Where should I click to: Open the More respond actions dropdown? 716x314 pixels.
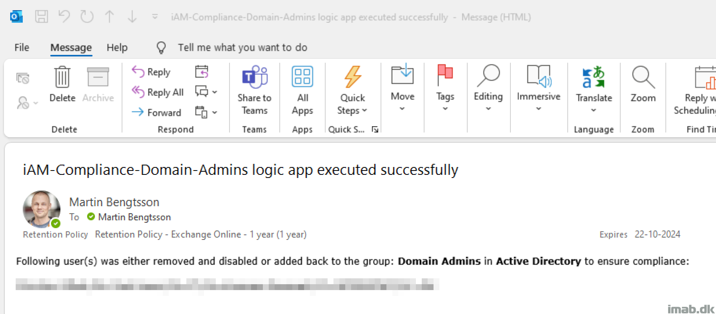pos(206,112)
